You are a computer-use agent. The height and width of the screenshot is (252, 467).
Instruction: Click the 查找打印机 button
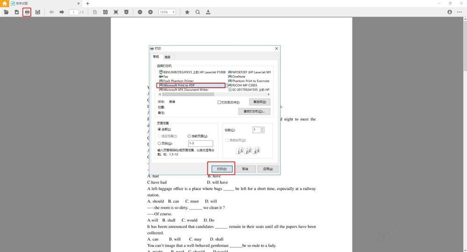(254, 112)
